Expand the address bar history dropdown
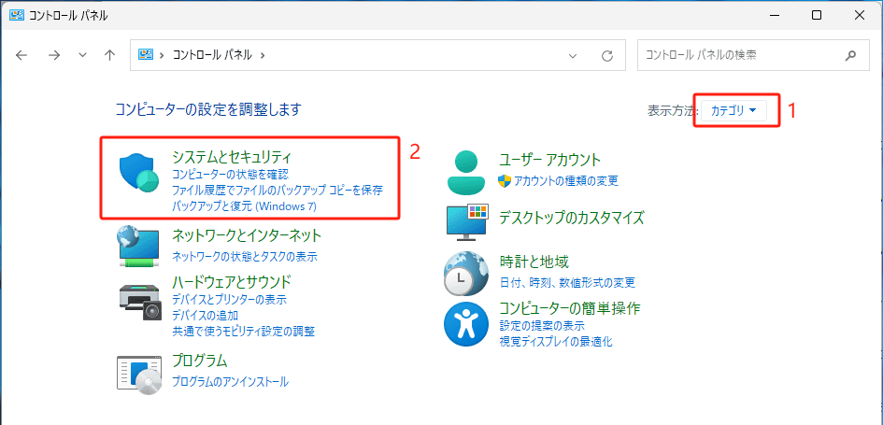883x425 pixels. tap(573, 55)
